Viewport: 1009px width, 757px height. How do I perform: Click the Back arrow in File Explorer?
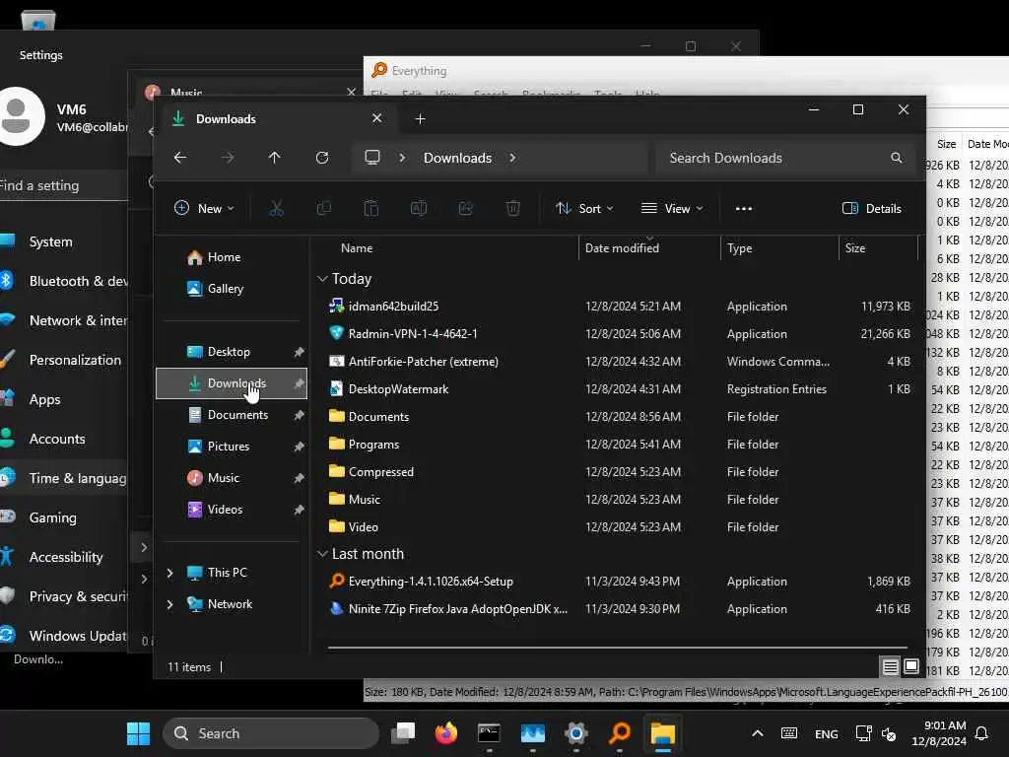click(180, 158)
